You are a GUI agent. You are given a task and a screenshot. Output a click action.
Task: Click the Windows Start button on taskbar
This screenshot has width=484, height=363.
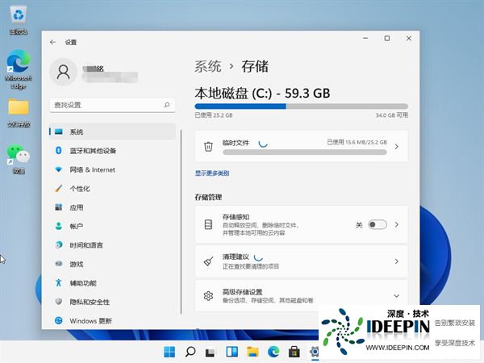(x=169, y=352)
